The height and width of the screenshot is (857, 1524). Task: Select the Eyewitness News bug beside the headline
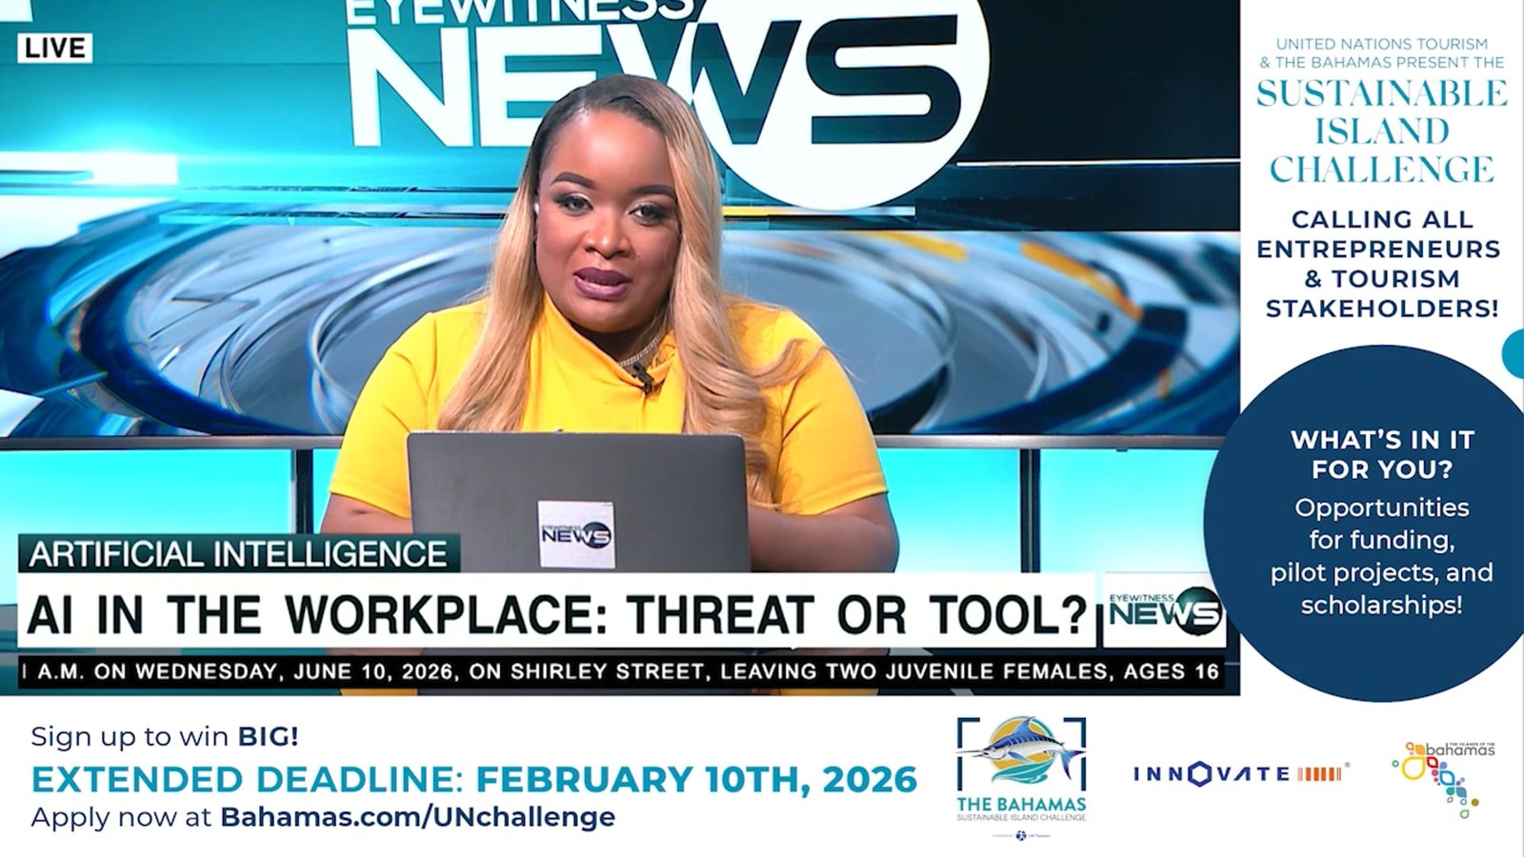(1164, 611)
